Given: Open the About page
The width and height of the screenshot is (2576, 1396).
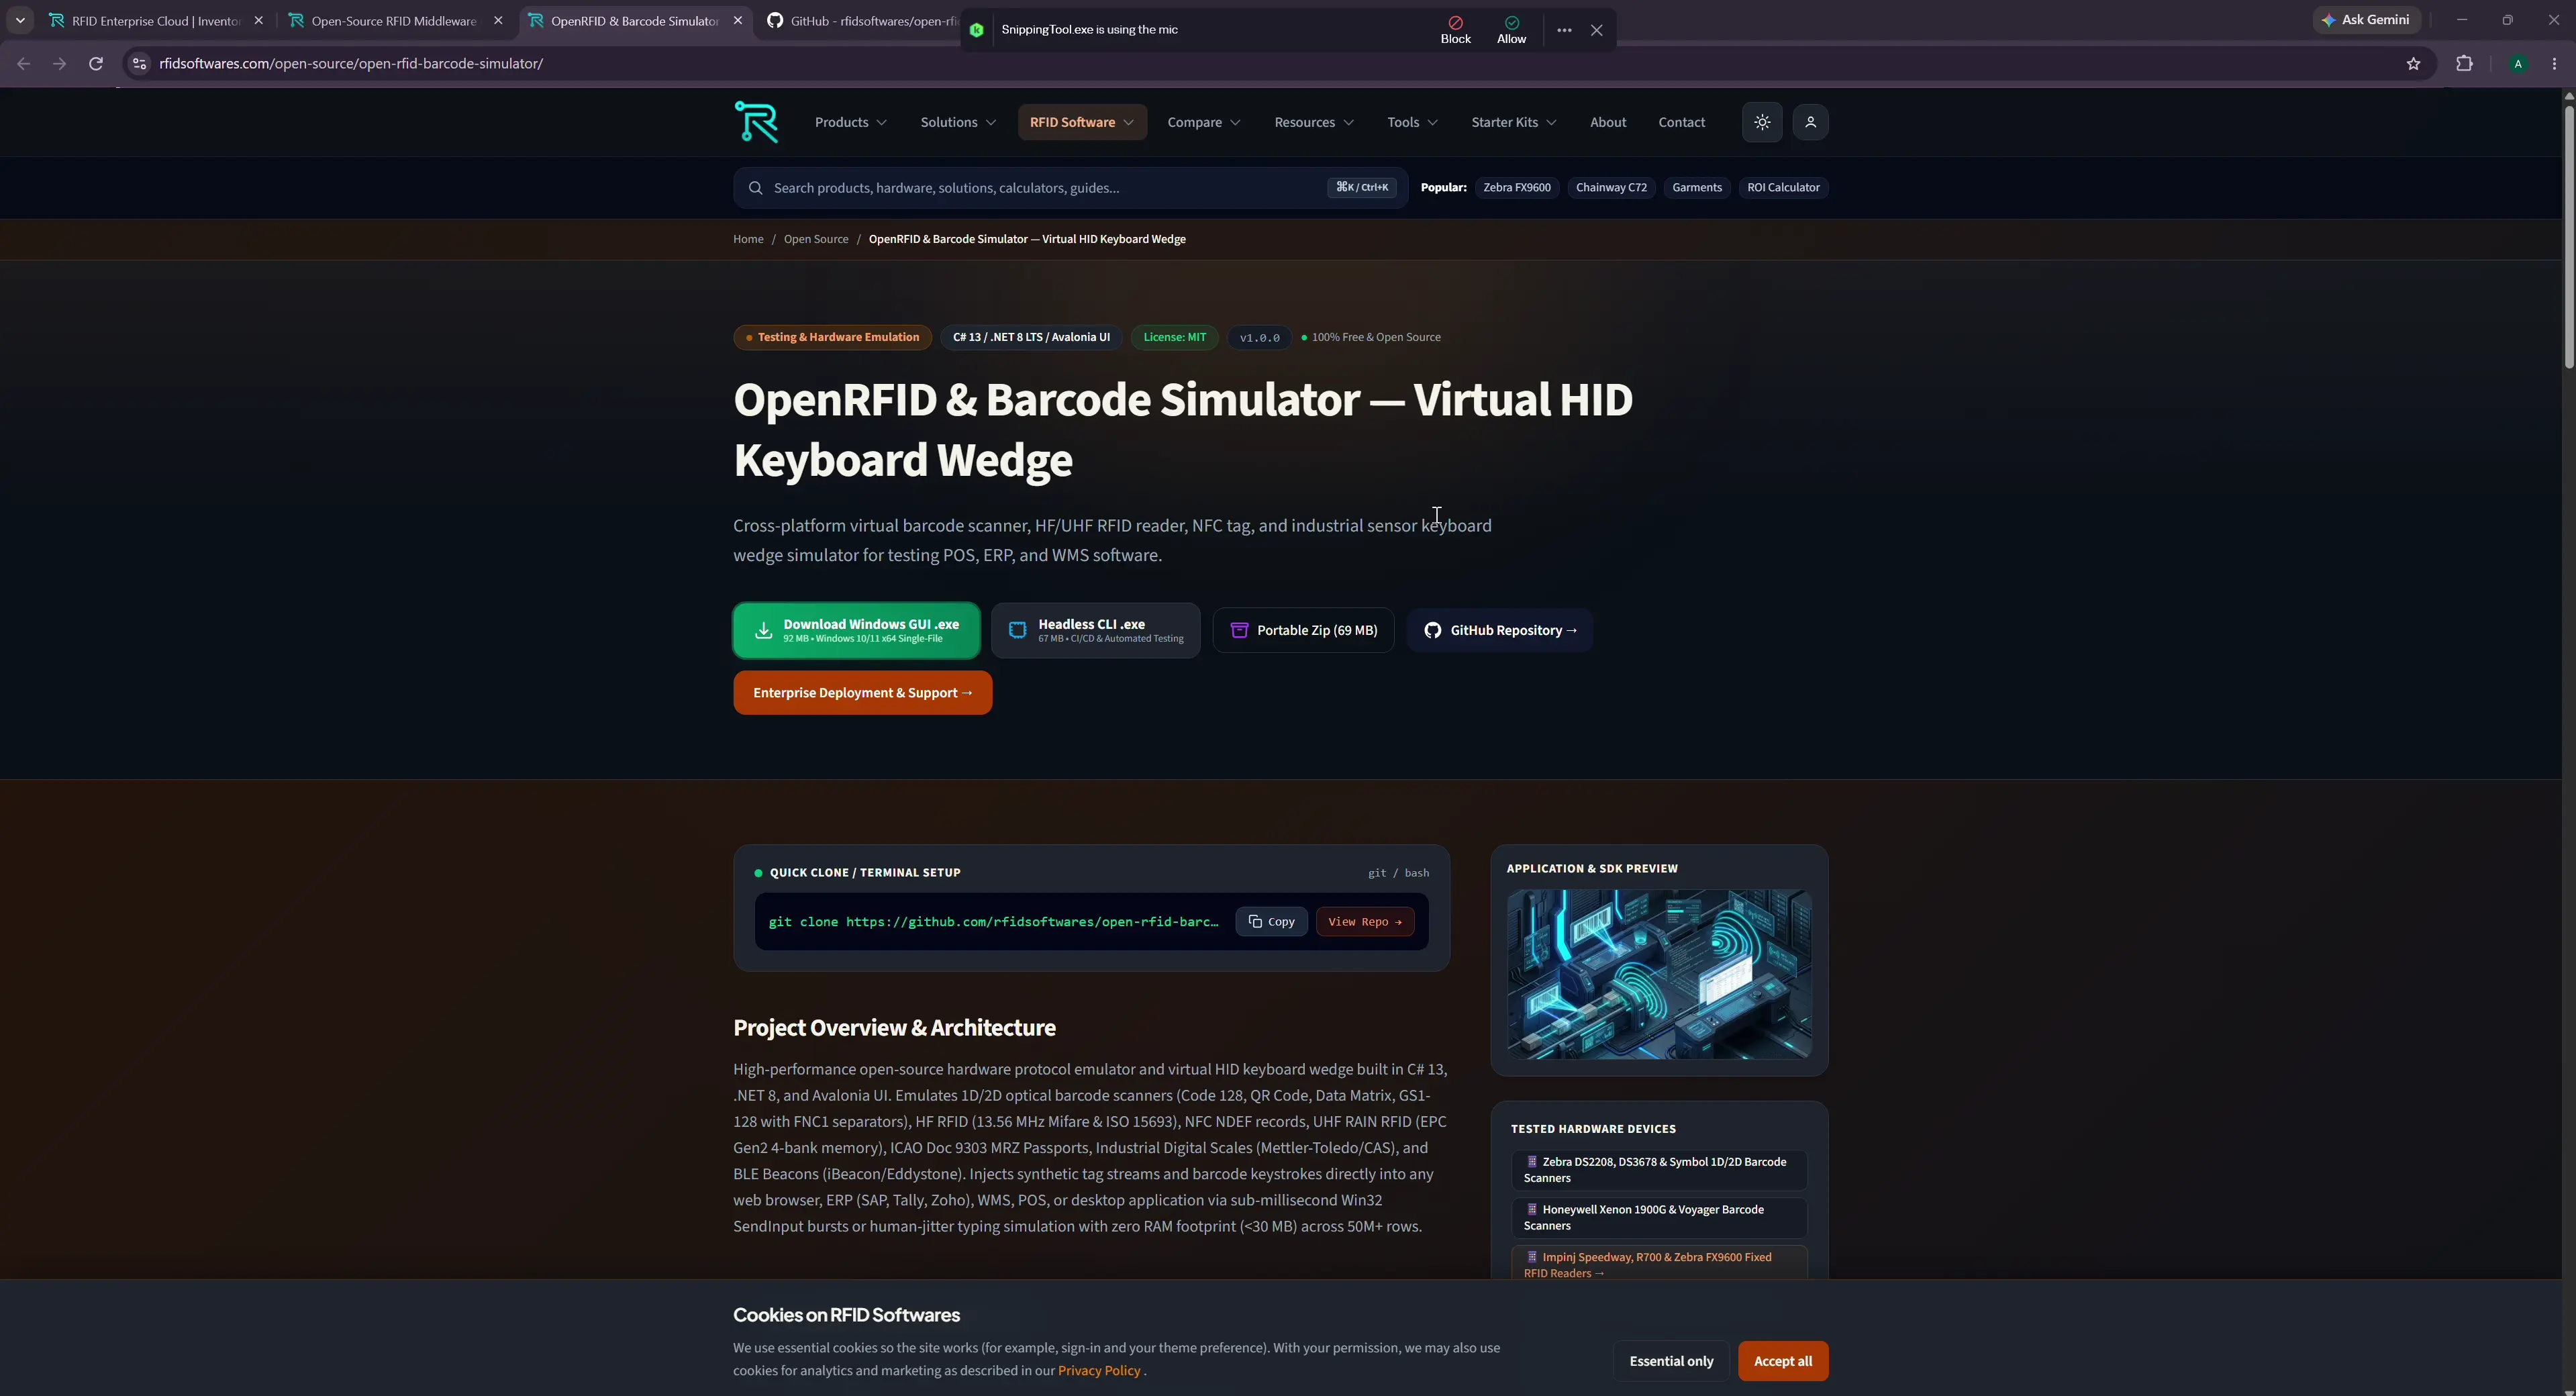Looking at the screenshot, I should [1608, 122].
